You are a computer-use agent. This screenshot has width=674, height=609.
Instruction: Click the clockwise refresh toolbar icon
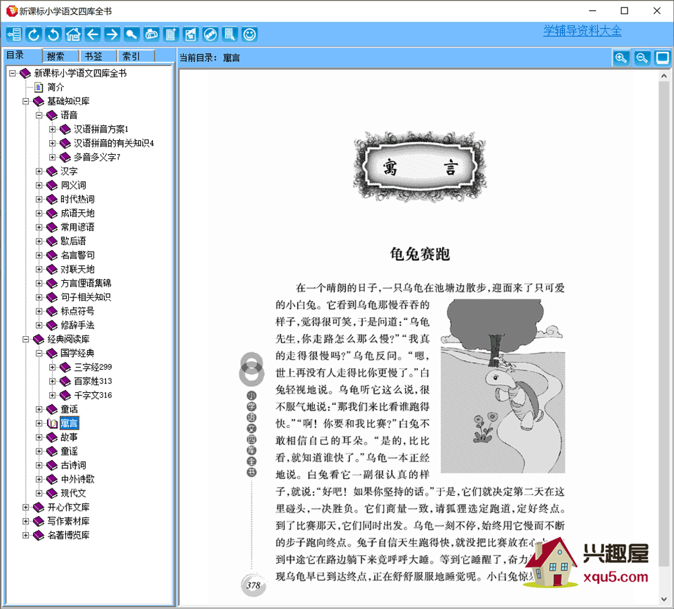(34, 34)
